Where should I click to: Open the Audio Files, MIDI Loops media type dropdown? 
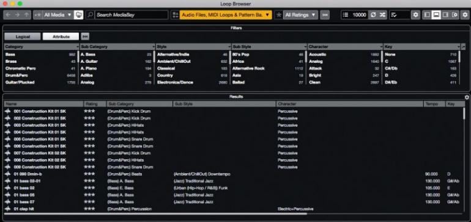click(x=226, y=15)
